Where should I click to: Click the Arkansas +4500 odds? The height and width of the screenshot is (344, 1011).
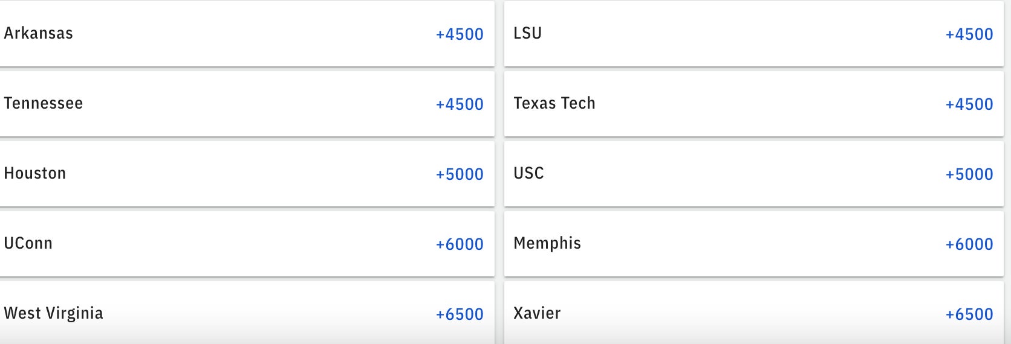[x=460, y=34]
